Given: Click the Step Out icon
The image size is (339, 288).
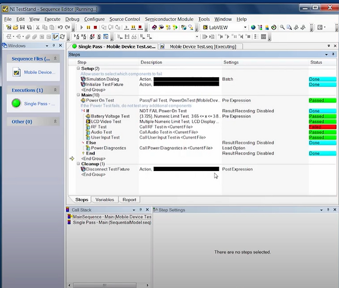Looking at the screenshot, I should point(118,27).
